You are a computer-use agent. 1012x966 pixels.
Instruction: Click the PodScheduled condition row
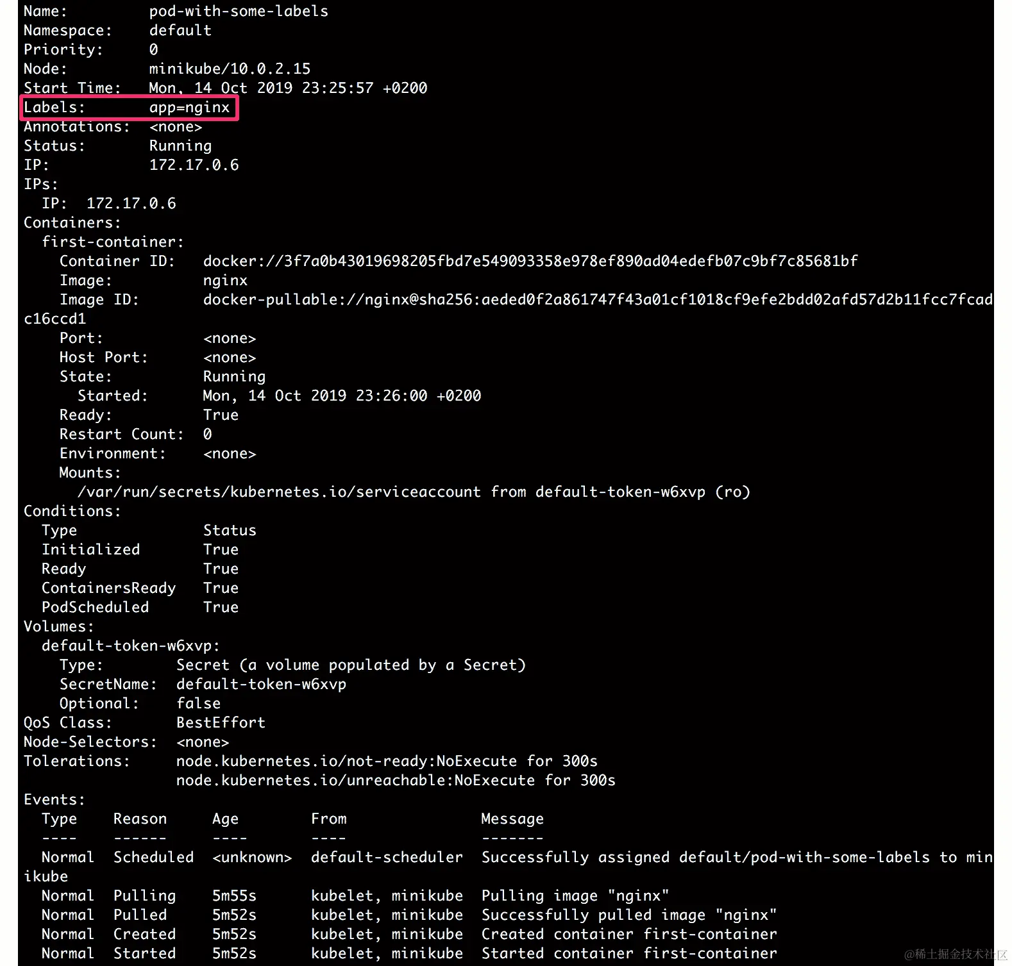[140, 607]
